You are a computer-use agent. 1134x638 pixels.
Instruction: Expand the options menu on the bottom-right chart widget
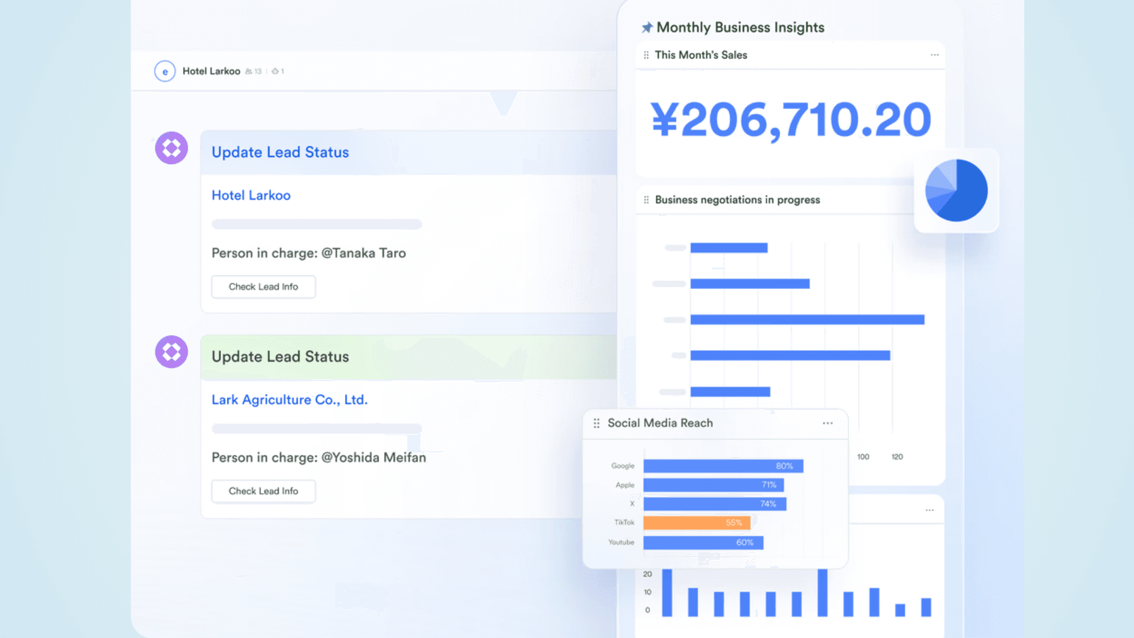point(930,509)
